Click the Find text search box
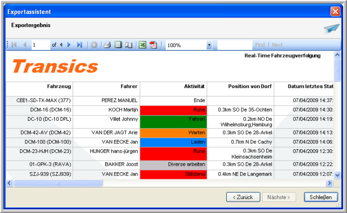This screenshot has width=347, height=213. [x=235, y=45]
